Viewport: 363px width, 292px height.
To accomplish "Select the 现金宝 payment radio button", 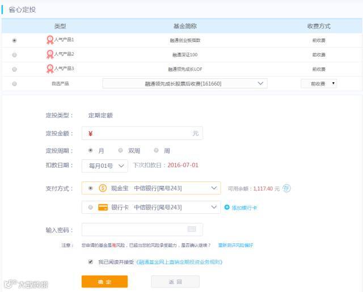I will (x=91, y=188).
